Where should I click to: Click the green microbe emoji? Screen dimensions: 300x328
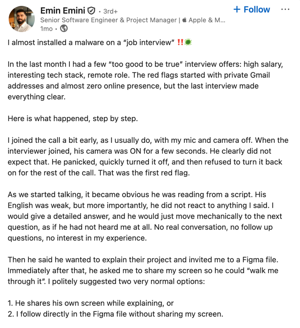[x=188, y=42]
